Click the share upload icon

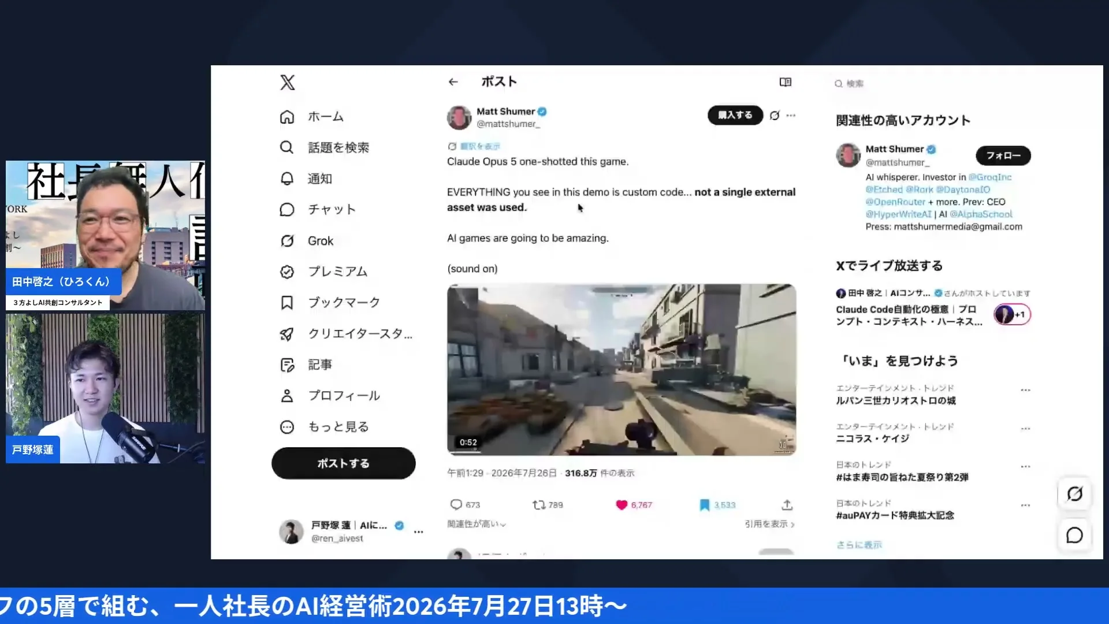click(787, 505)
